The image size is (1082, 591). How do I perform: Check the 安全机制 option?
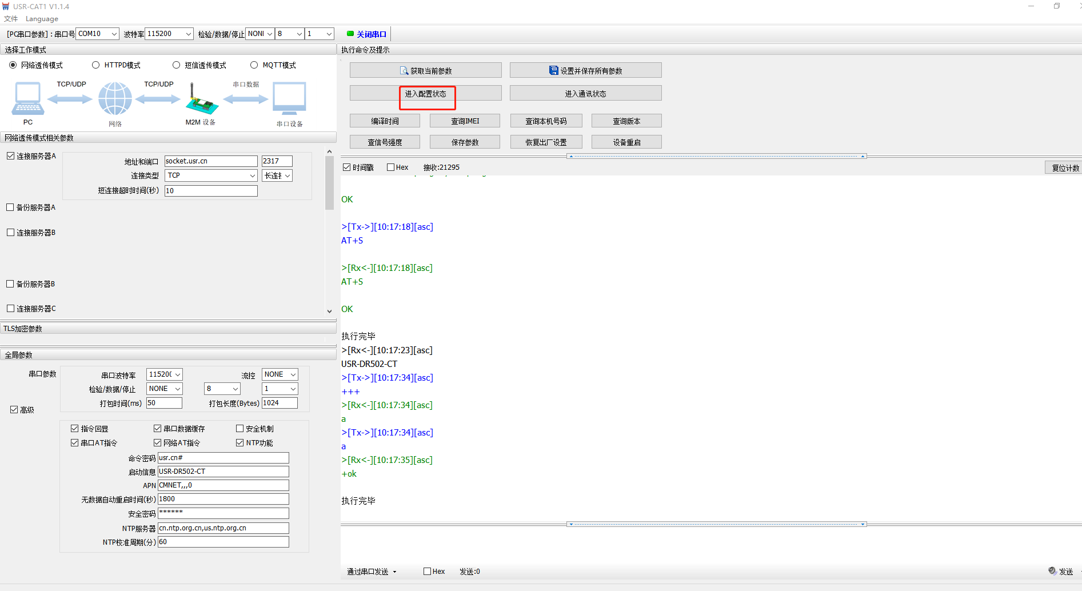click(240, 429)
